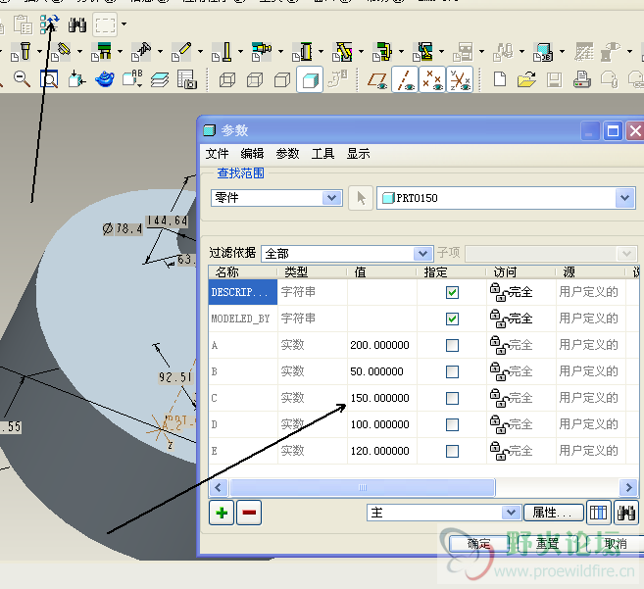Screen dimensions: 644x589
Task: Select the Shading display style
Action: [x=310, y=79]
